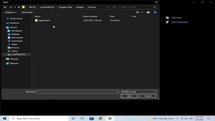Select Program Files in address path
The image size is (215, 121).
click(65, 7)
